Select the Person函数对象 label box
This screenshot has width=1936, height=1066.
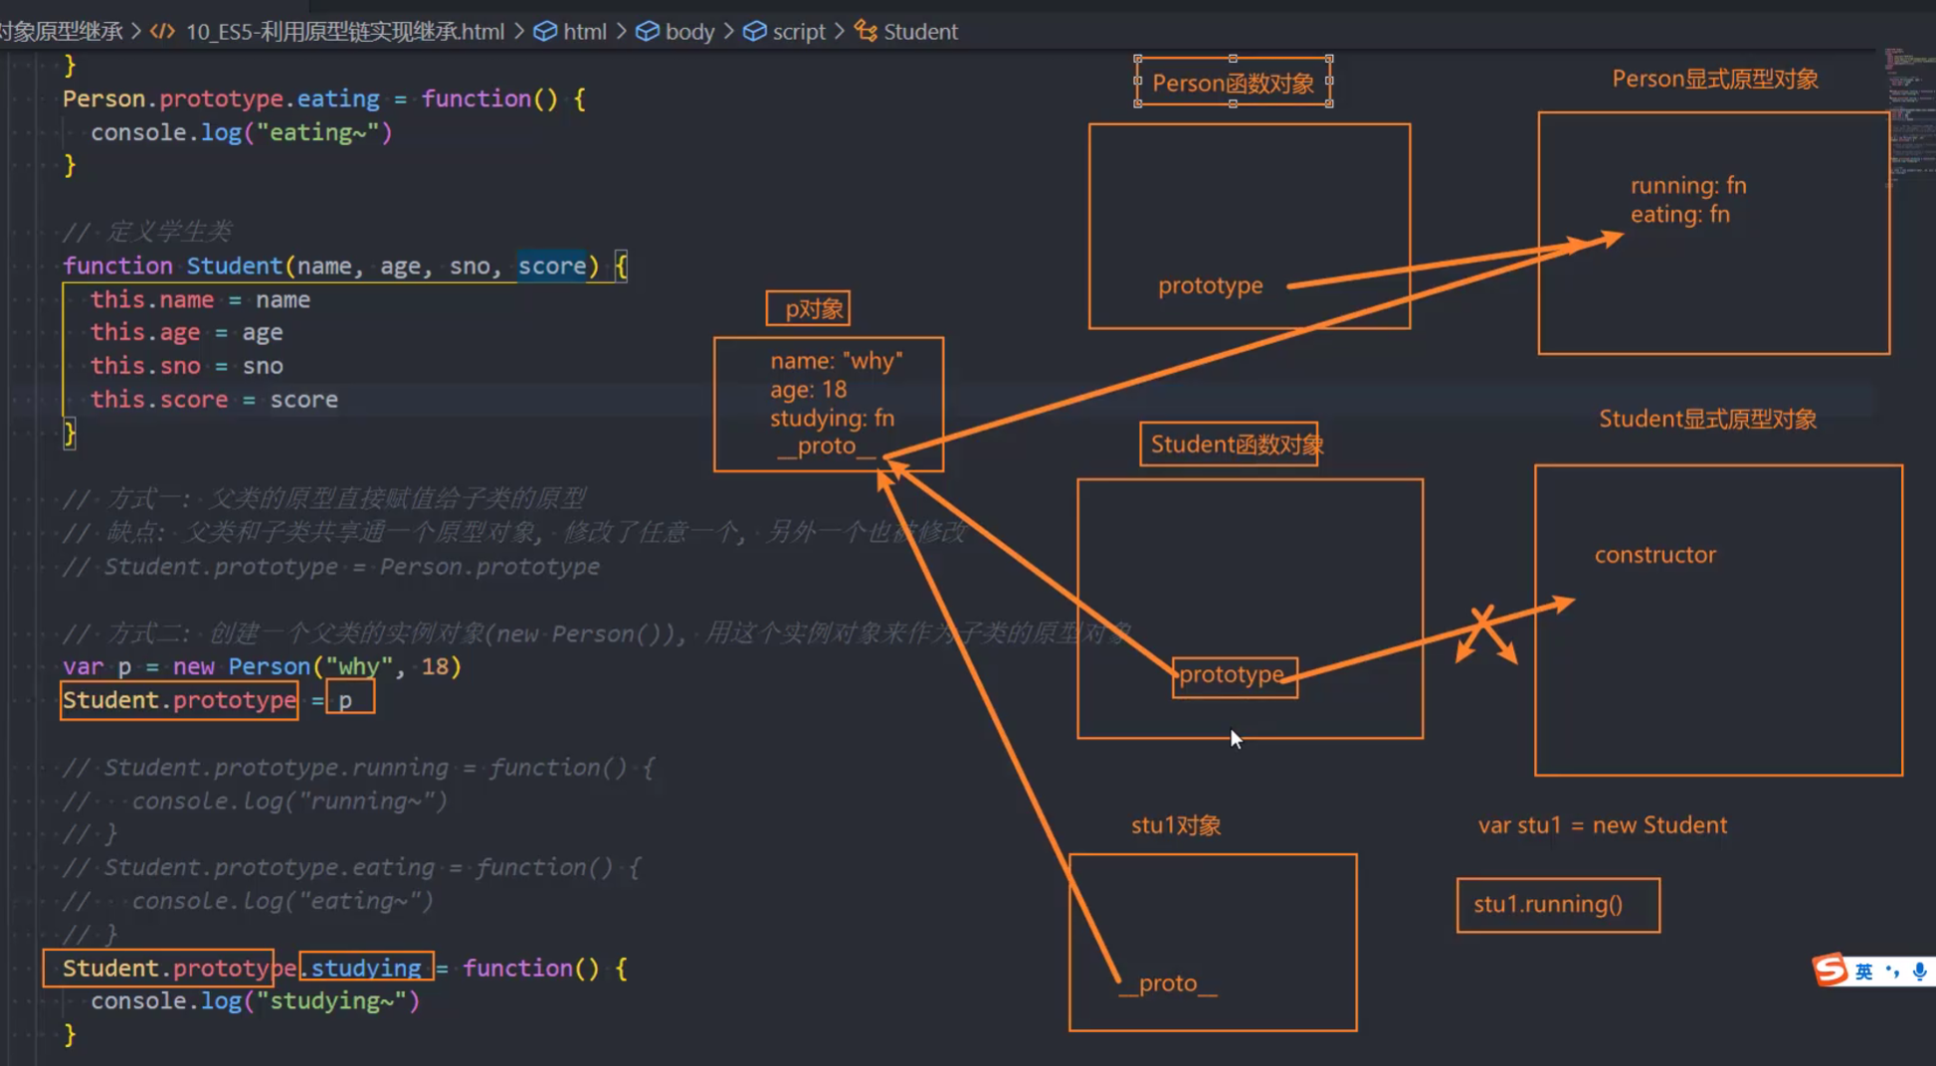click(x=1233, y=83)
